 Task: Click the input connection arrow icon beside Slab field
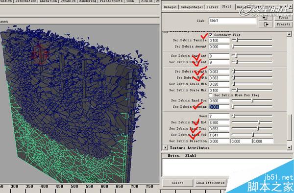click(265, 18)
